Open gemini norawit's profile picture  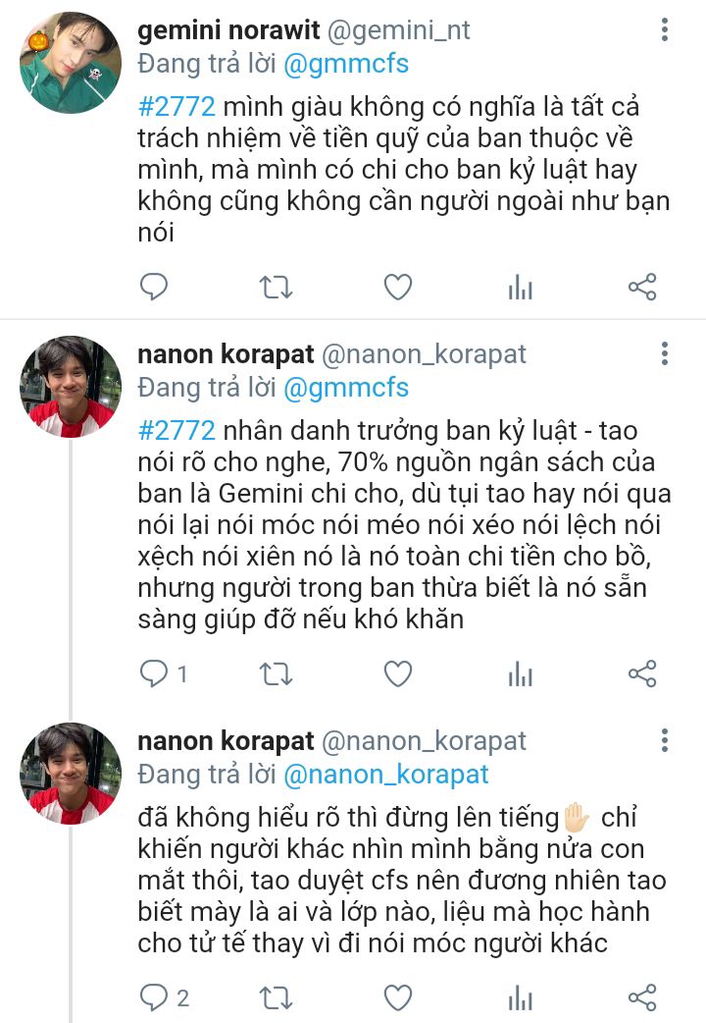71,50
